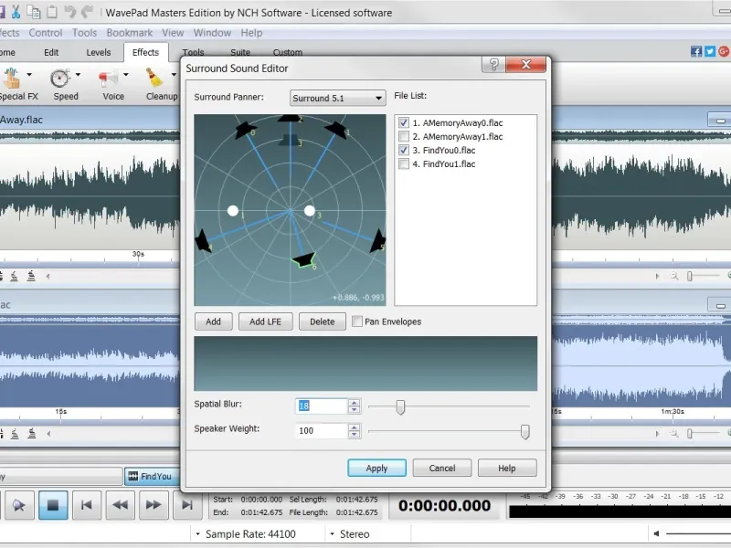Open the Surround Panner dropdown
This screenshot has height=548, width=731.
tap(338, 98)
